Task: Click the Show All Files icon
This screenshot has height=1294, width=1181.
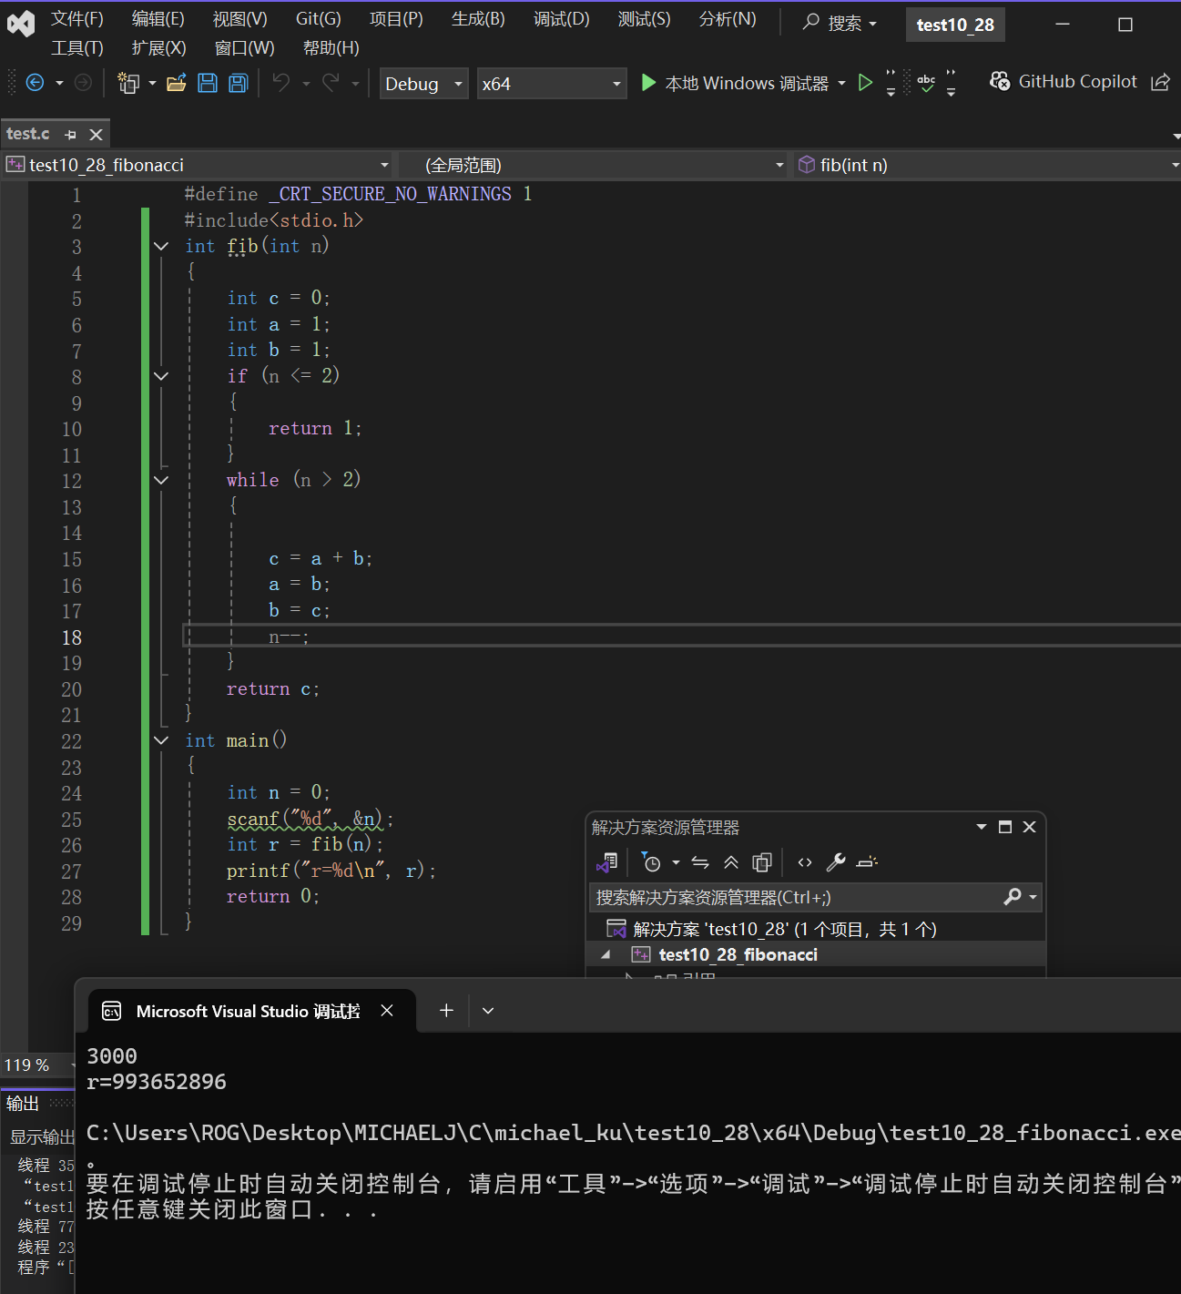Action: [x=762, y=861]
